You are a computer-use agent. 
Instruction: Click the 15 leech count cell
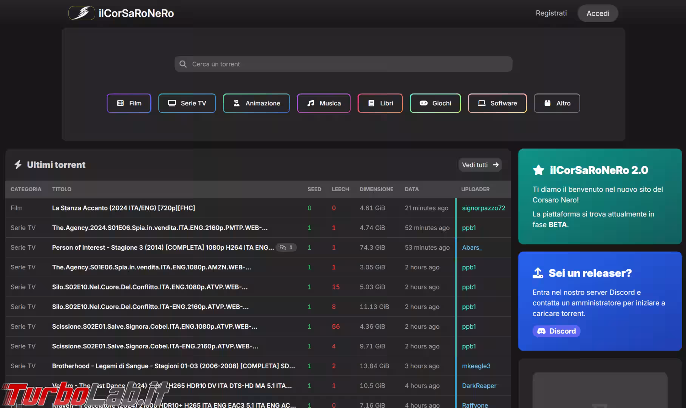336,287
